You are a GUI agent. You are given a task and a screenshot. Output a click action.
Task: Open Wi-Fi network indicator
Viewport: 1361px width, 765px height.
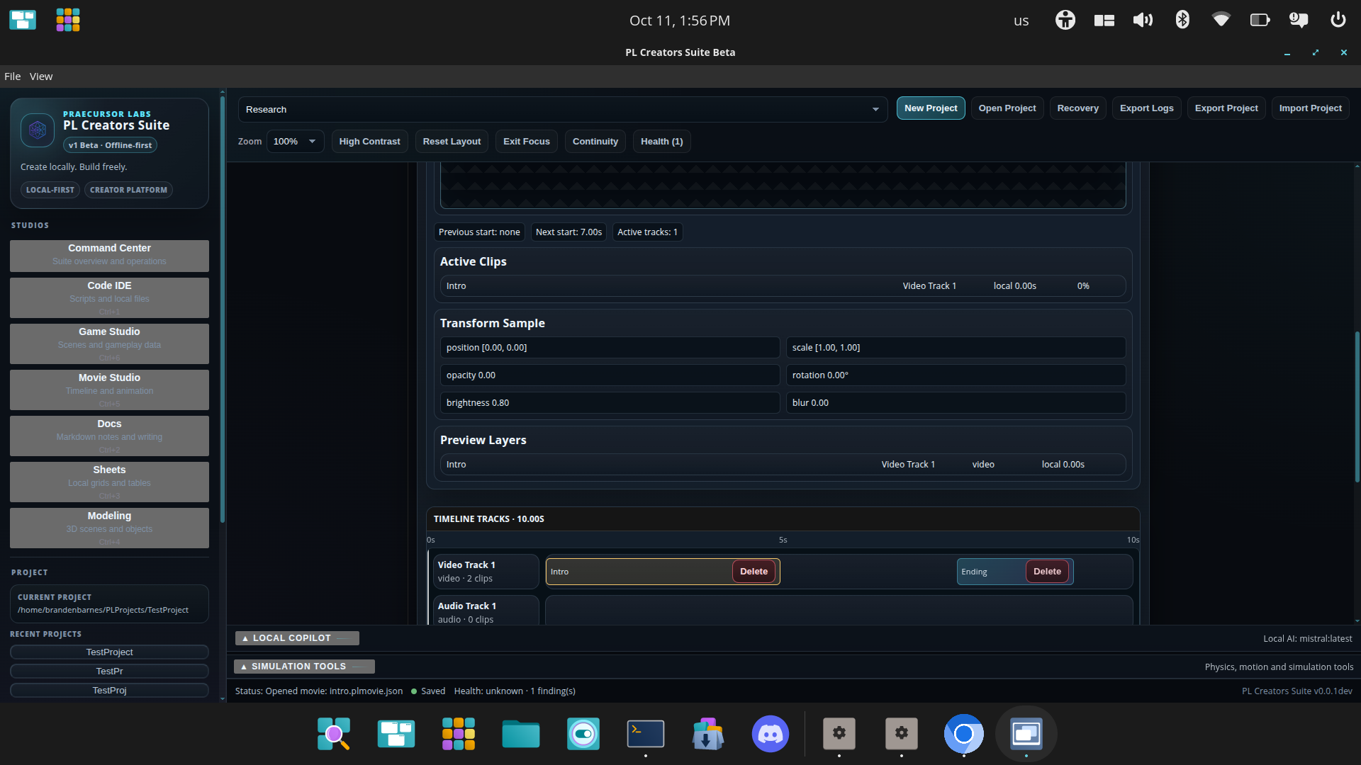pos(1221,20)
